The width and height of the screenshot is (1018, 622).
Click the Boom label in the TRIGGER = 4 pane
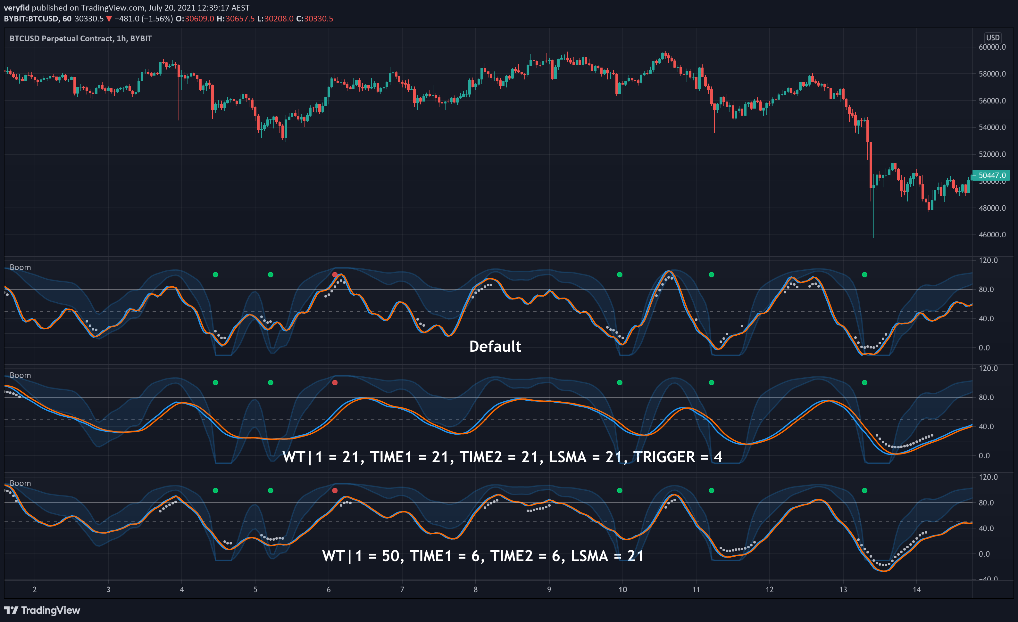tap(20, 375)
